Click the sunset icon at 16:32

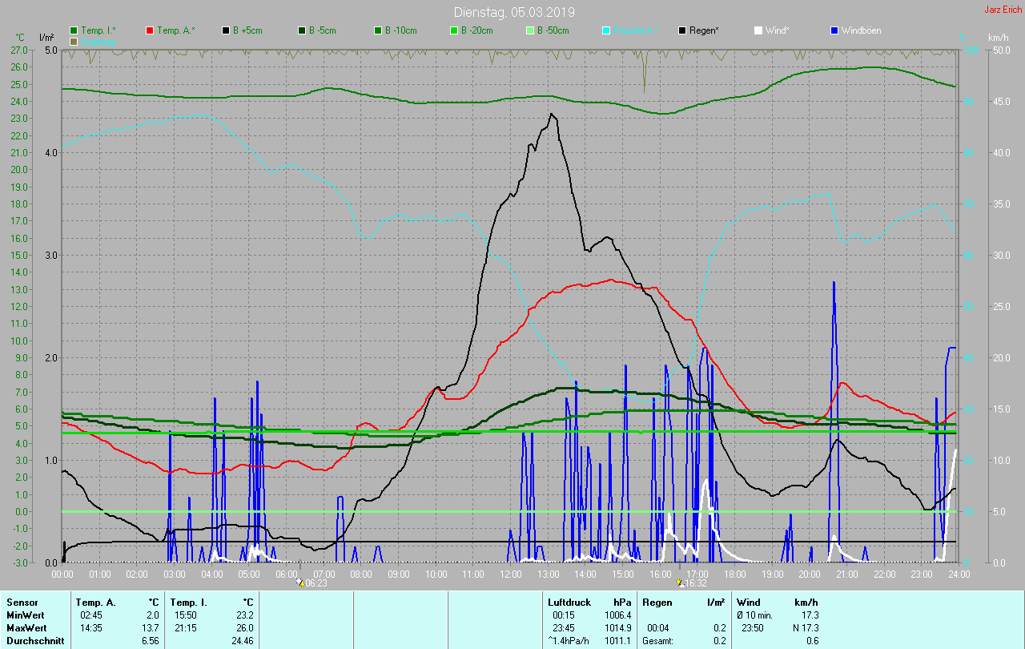680,582
